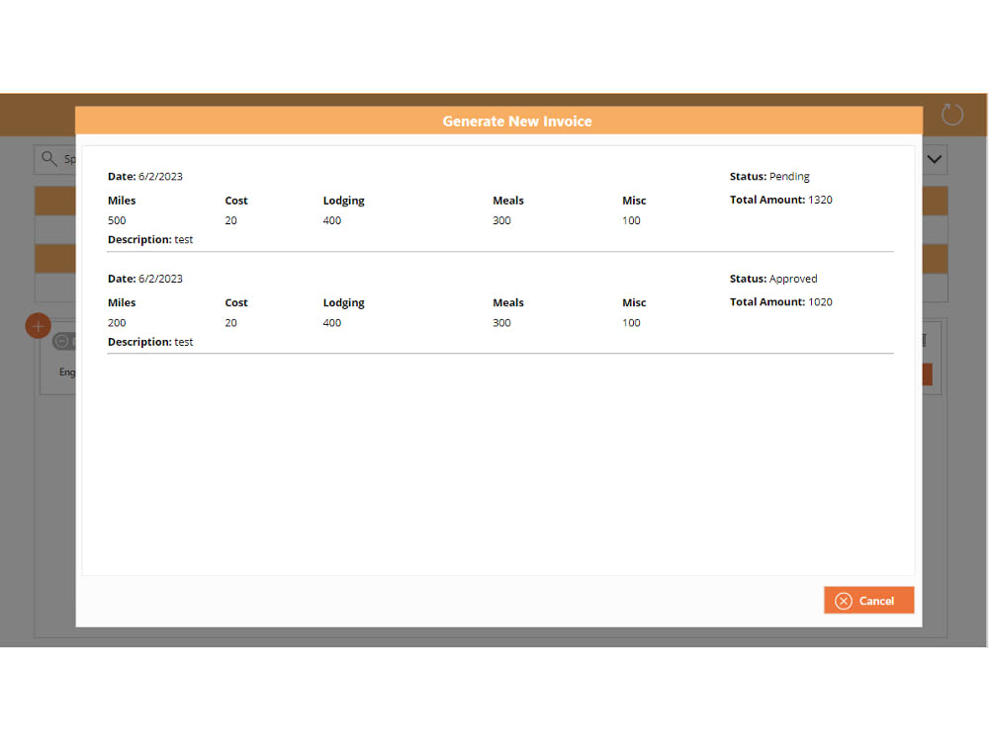This screenshot has width=989, height=741.
Task: Click the Miles value 200 on approved expense
Action: click(117, 322)
